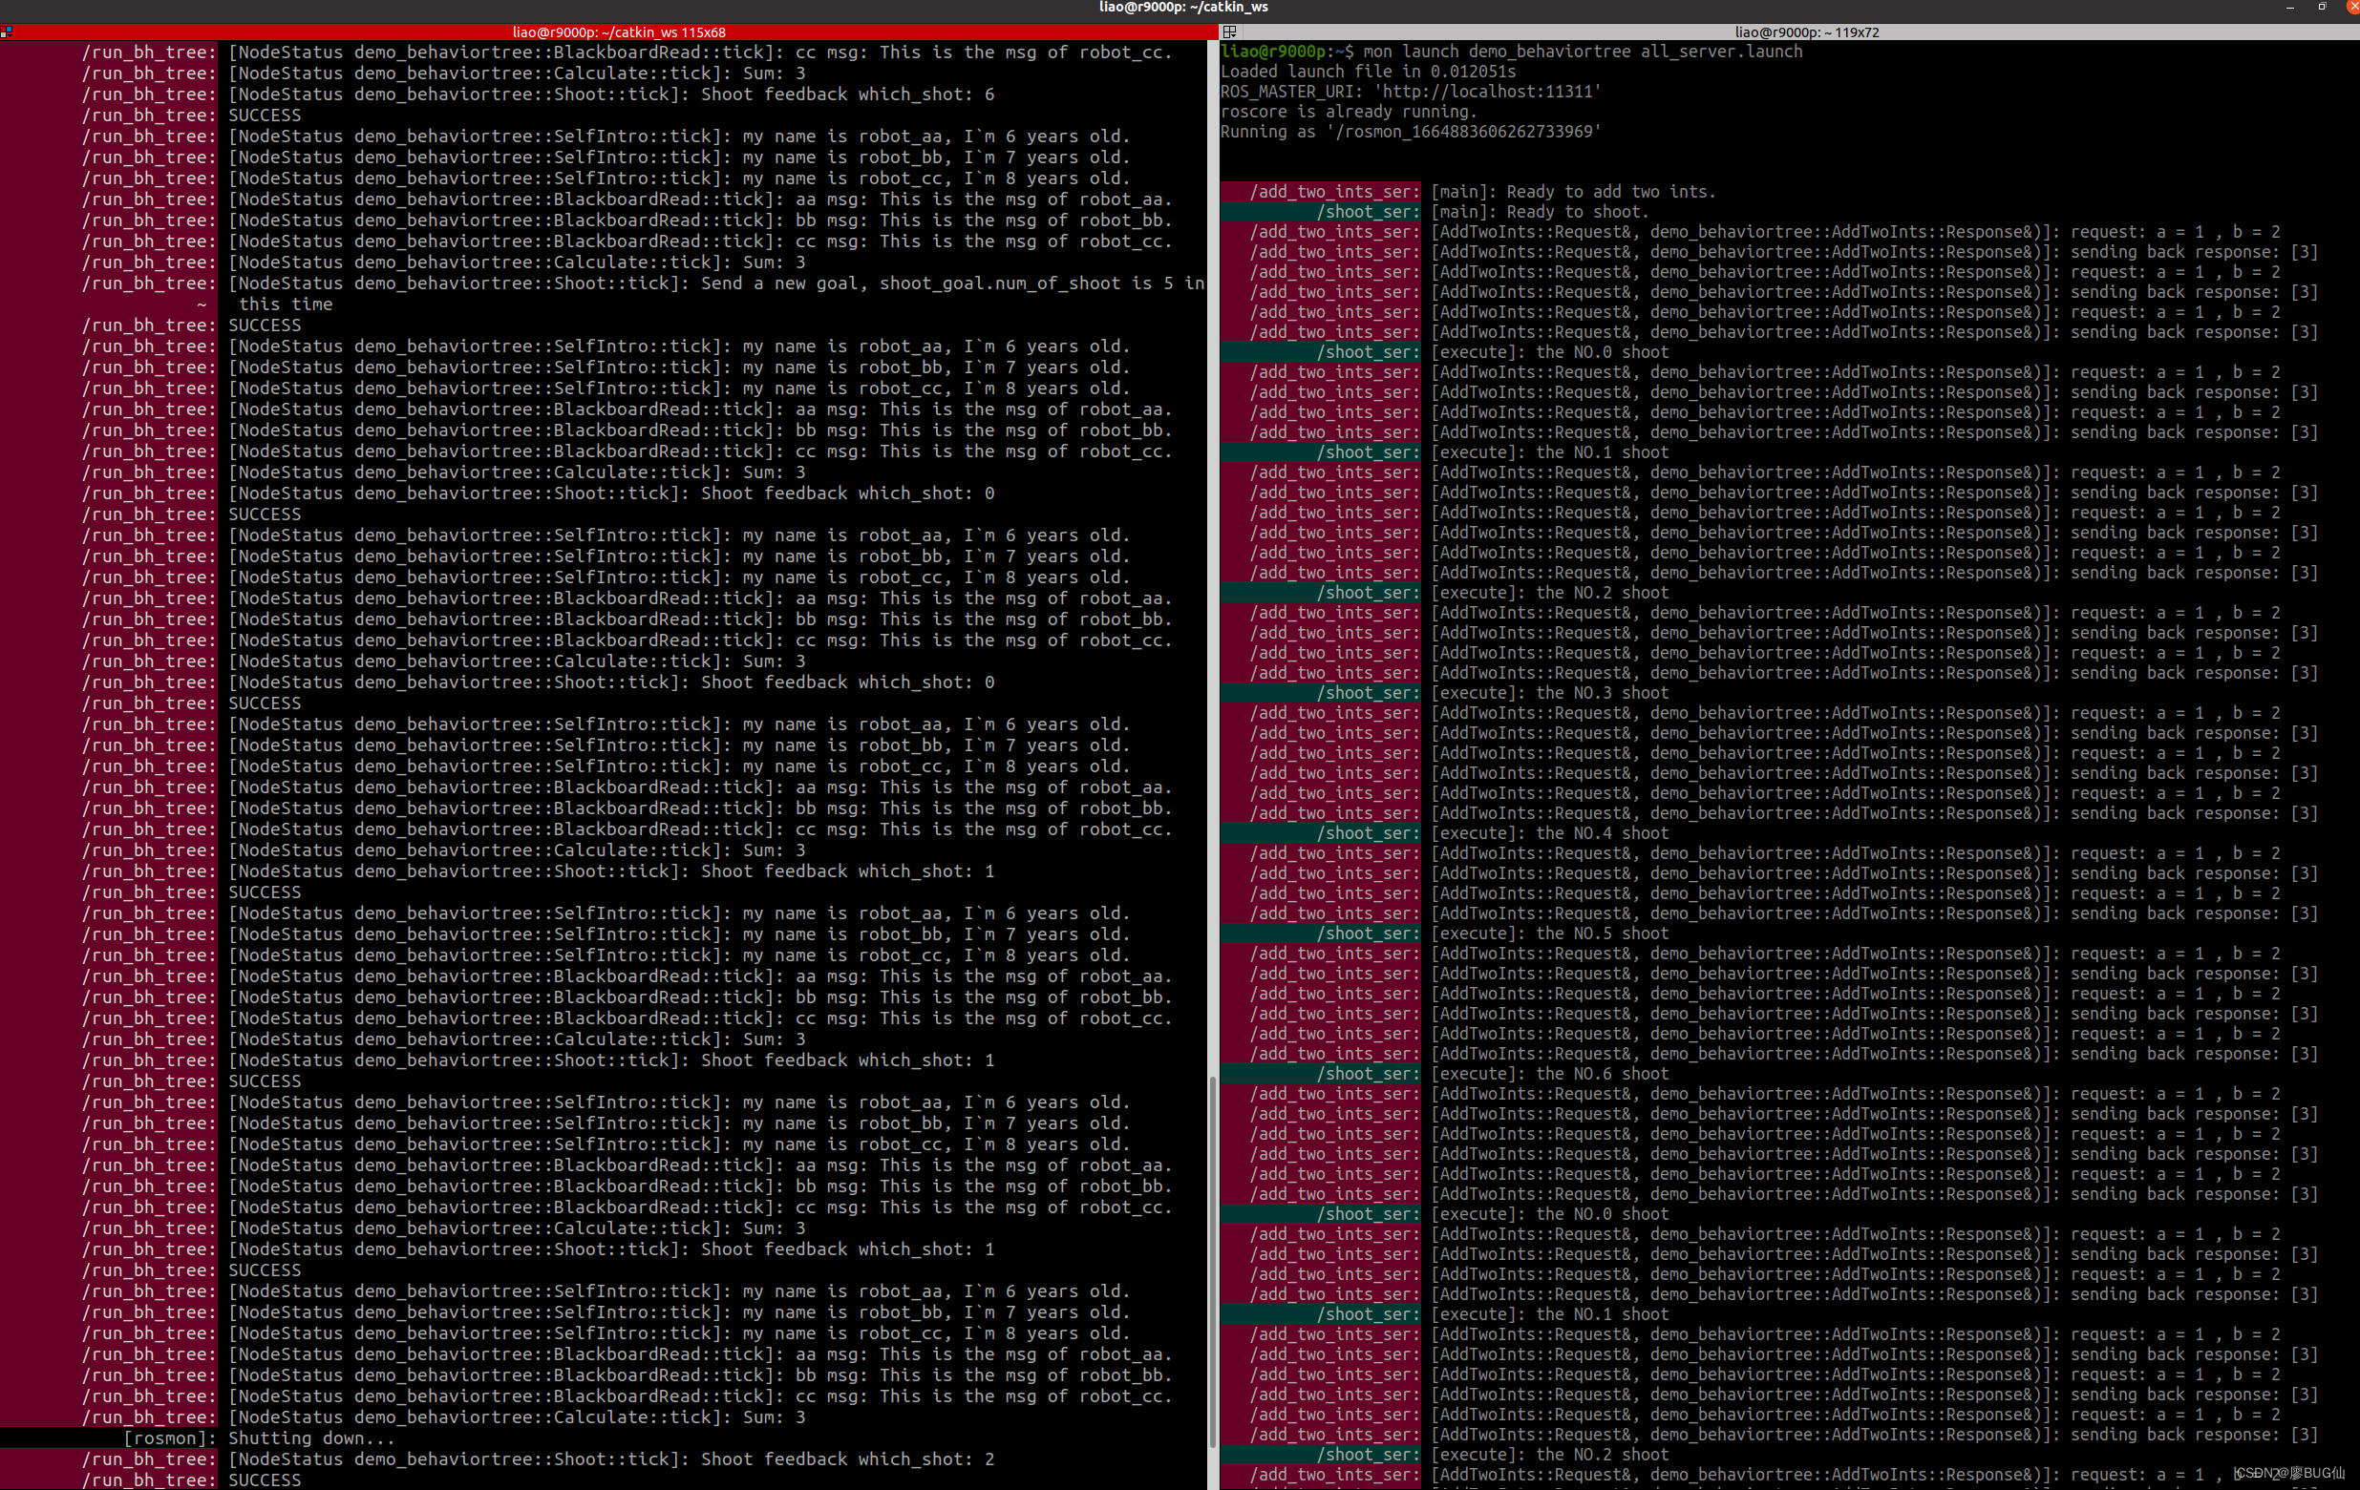This screenshot has height=1490, width=2360.
Task: Maximize the terminal window
Action: [2322, 8]
